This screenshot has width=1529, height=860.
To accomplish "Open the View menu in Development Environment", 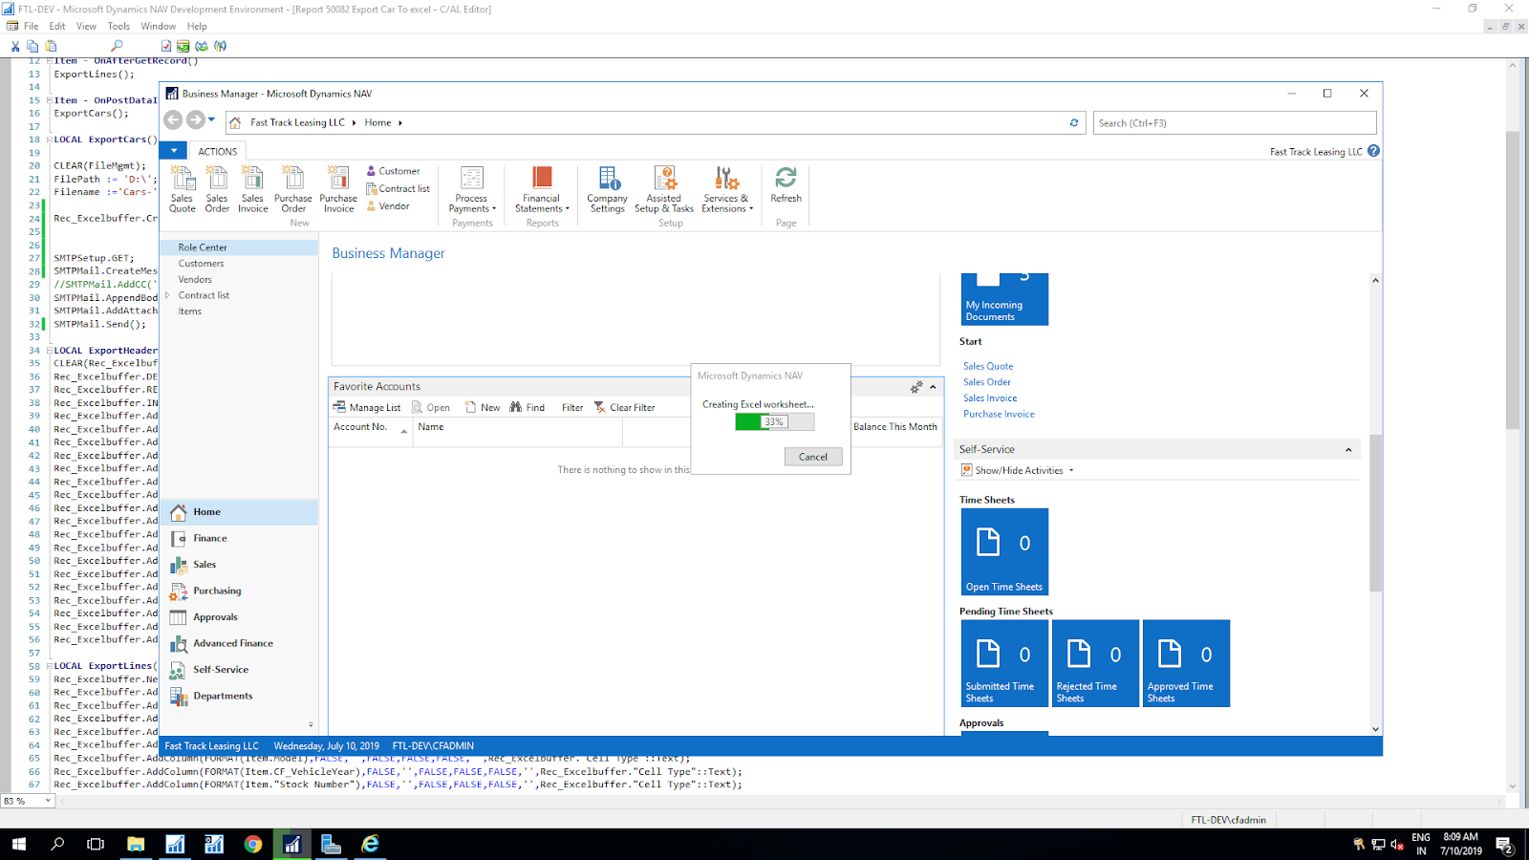I will point(86,27).
